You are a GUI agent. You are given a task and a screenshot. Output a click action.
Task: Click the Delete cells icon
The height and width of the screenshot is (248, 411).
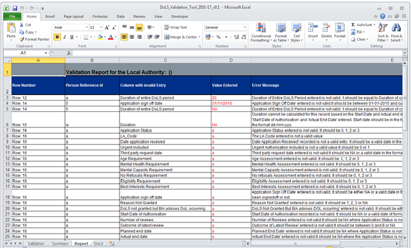(327, 27)
